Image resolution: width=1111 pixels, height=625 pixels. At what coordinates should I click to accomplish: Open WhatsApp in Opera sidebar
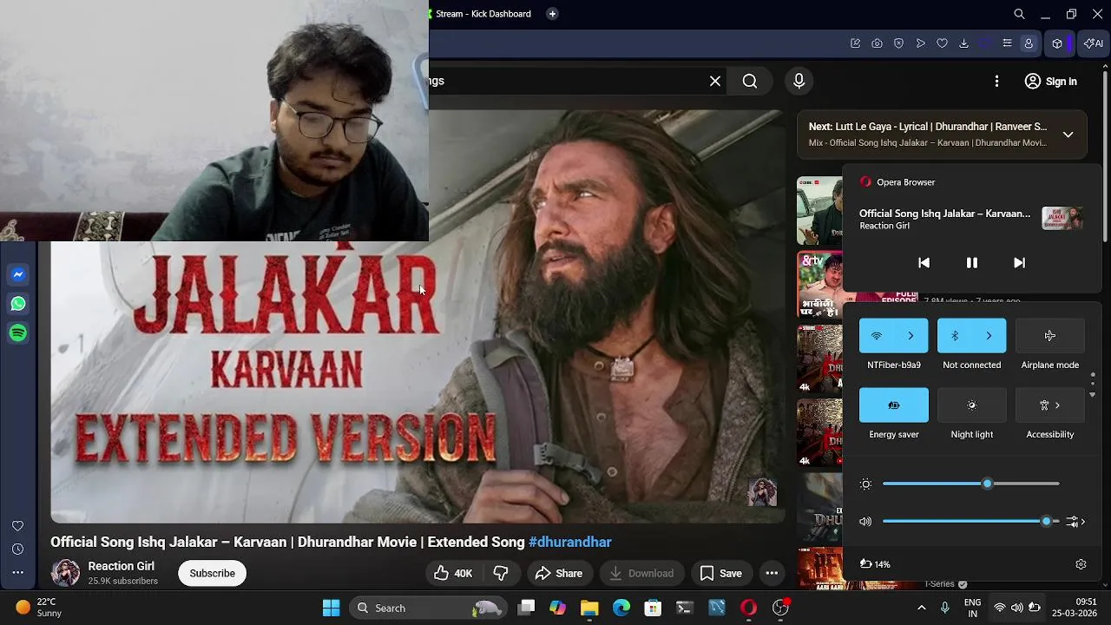[18, 304]
